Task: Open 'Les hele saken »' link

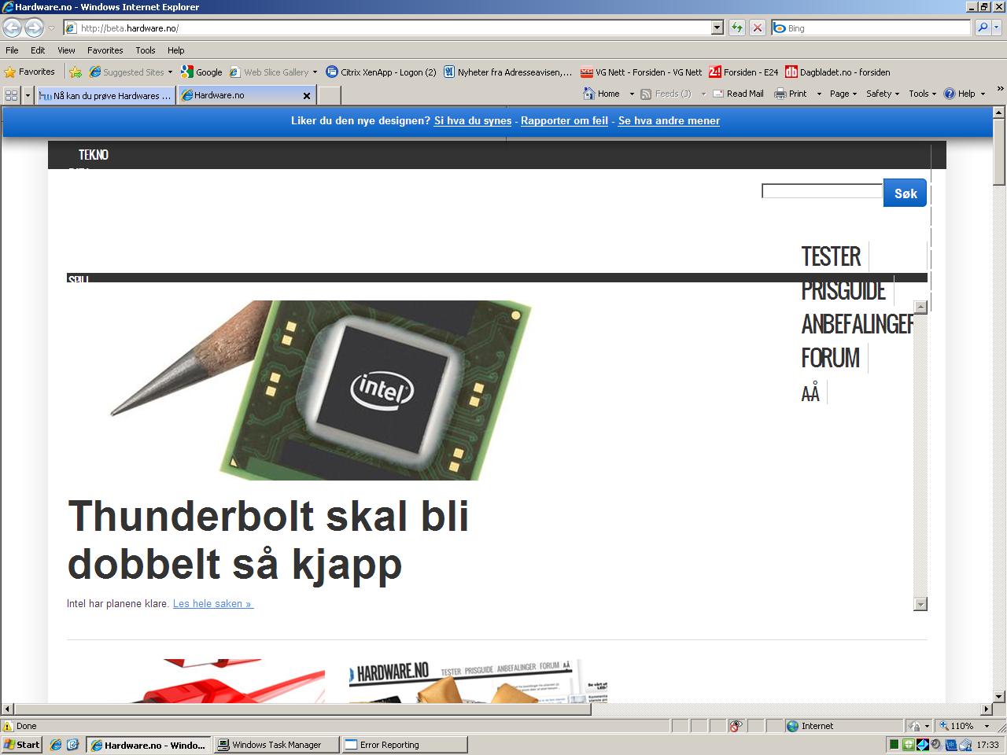Action: point(213,604)
